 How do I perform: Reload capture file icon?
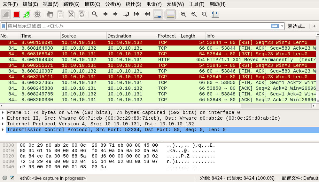click(x=82, y=14)
